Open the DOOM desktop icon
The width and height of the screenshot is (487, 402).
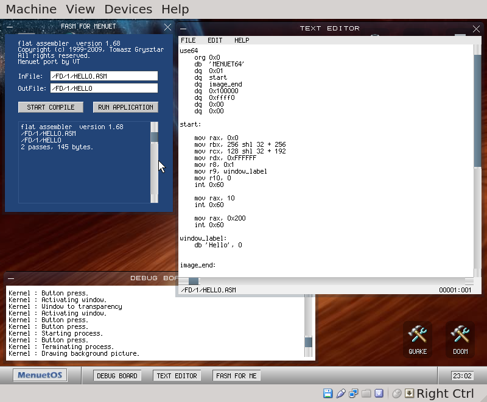tap(460, 339)
